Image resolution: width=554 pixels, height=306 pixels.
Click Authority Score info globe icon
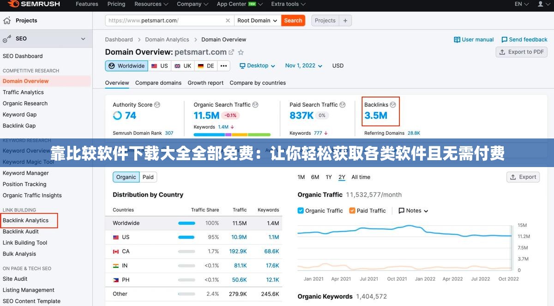tap(157, 105)
